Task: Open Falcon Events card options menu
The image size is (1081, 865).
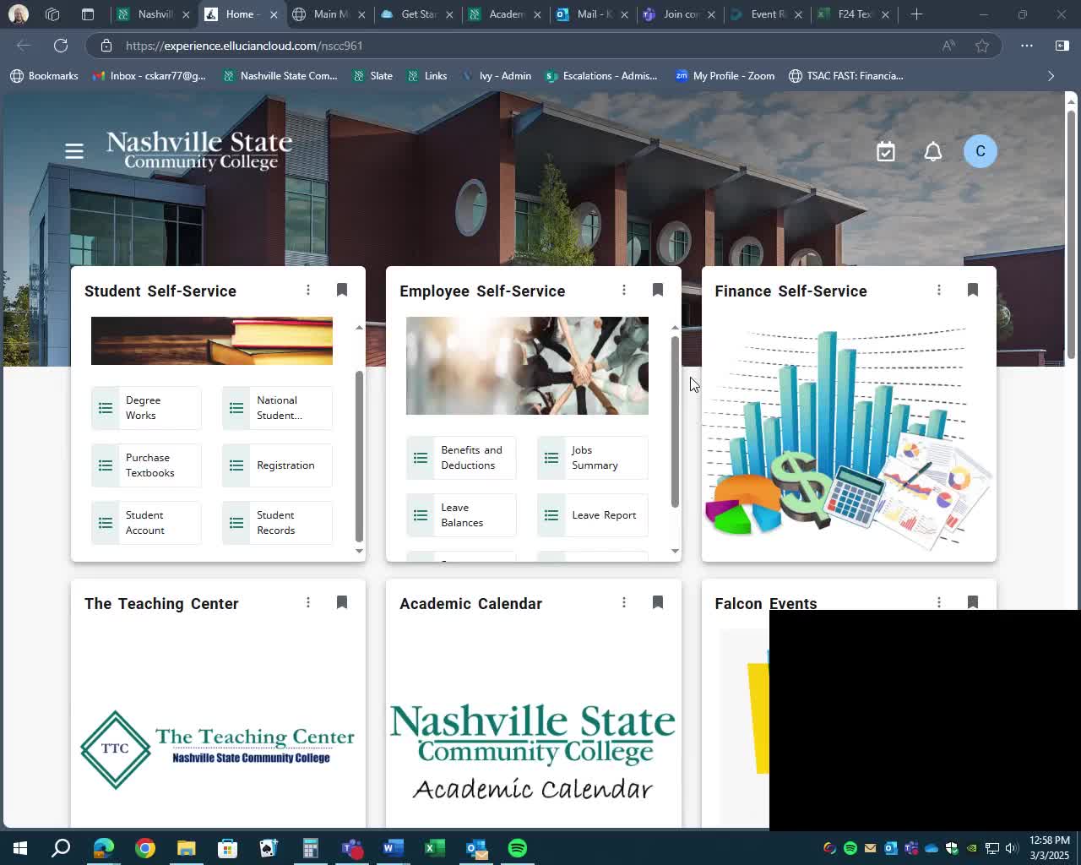Action: click(938, 601)
